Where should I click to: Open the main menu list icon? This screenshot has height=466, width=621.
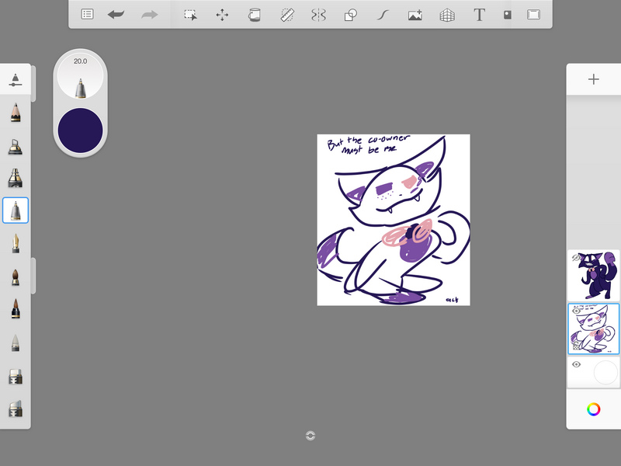coord(87,14)
